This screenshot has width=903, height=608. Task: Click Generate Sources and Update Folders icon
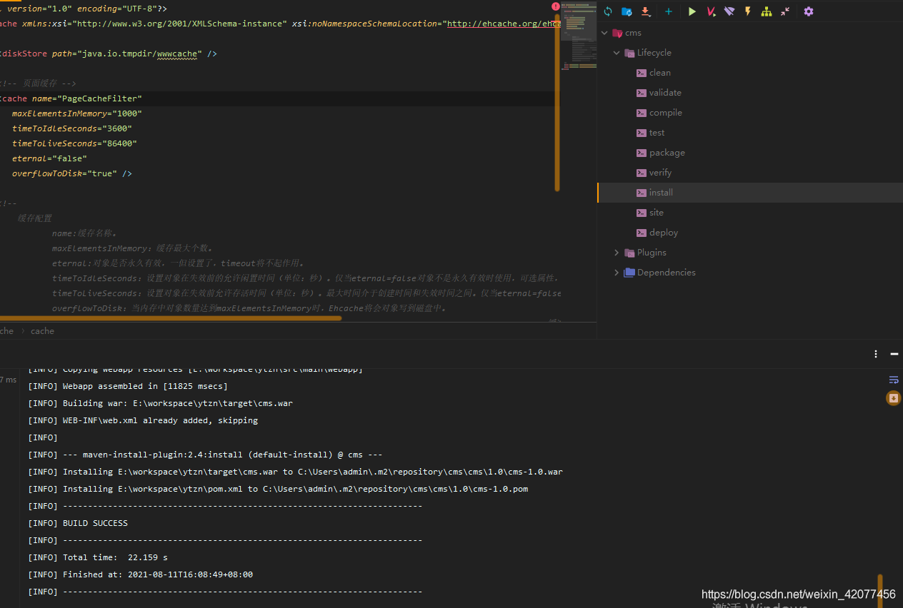[x=627, y=11]
